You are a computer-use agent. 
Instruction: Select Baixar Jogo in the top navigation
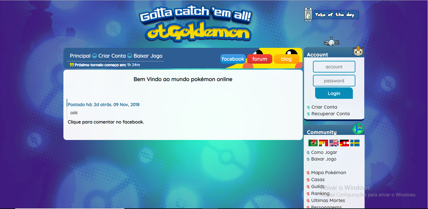tap(148, 56)
